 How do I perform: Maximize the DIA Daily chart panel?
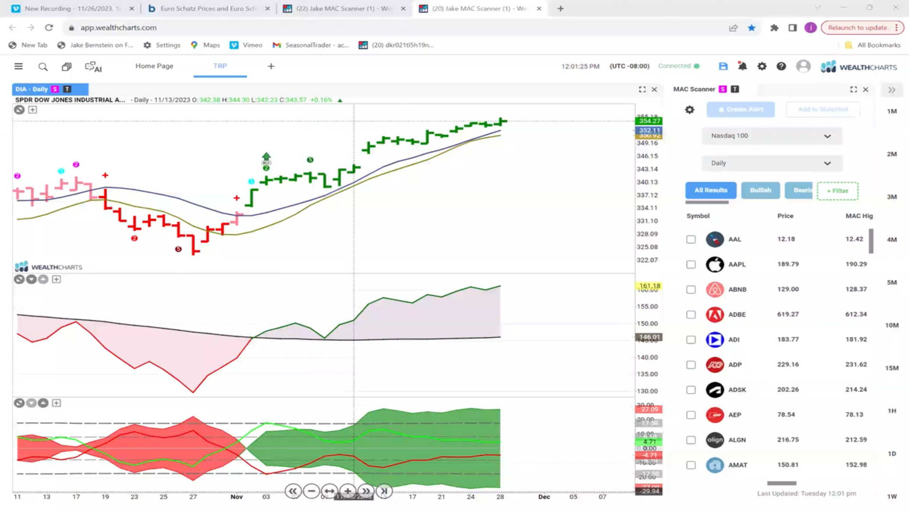tap(642, 89)
